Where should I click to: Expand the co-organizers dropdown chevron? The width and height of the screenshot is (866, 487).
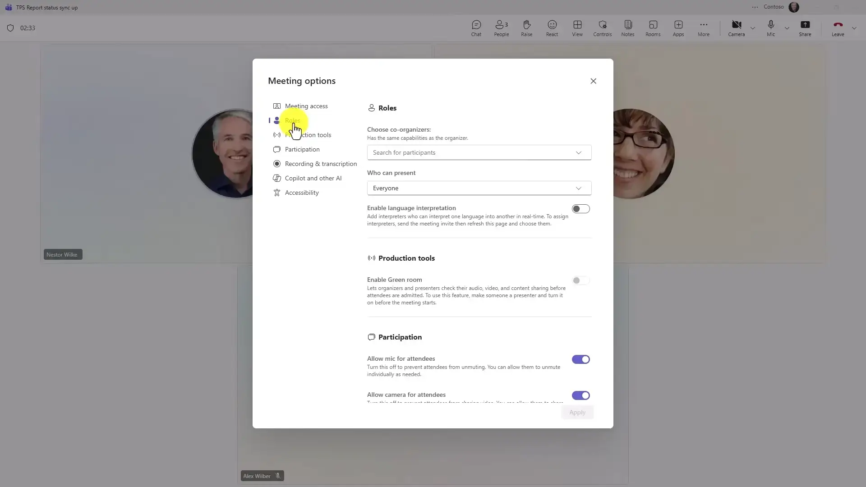pos(579,152)
